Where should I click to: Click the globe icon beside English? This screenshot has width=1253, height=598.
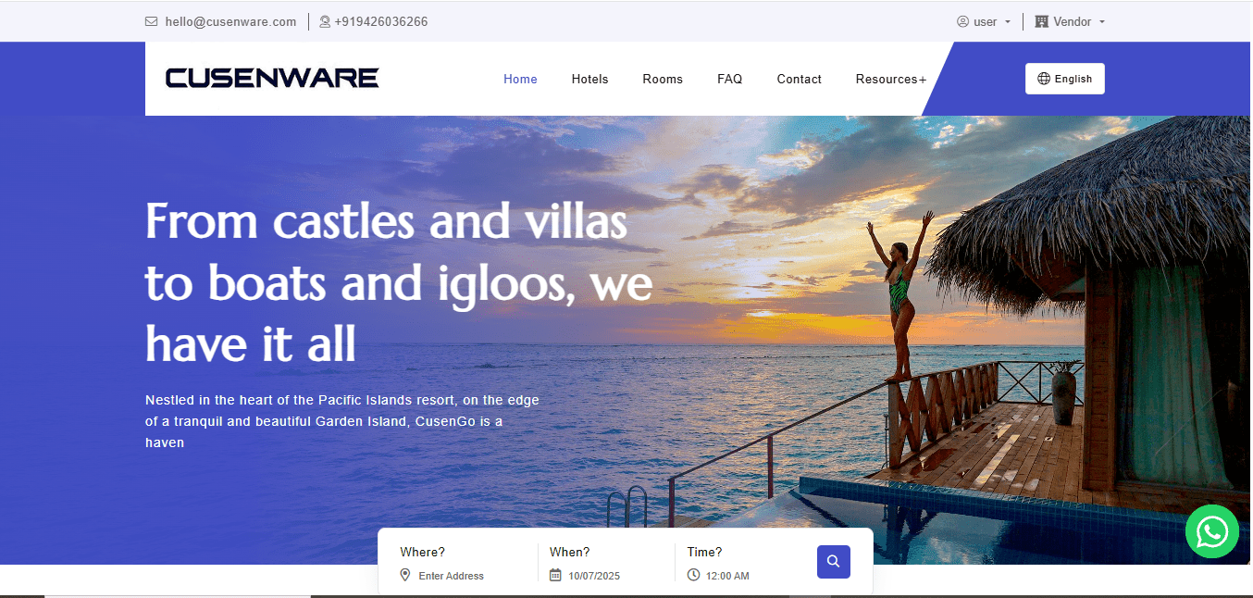click(x=1044, y=79)
